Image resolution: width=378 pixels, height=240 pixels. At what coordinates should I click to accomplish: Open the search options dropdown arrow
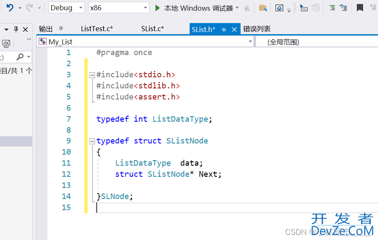(29, 57)
